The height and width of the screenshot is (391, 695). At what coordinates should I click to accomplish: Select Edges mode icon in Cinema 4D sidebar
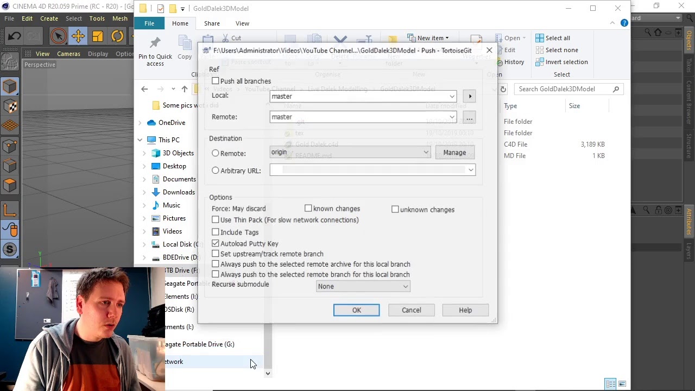tap(10, 165)
